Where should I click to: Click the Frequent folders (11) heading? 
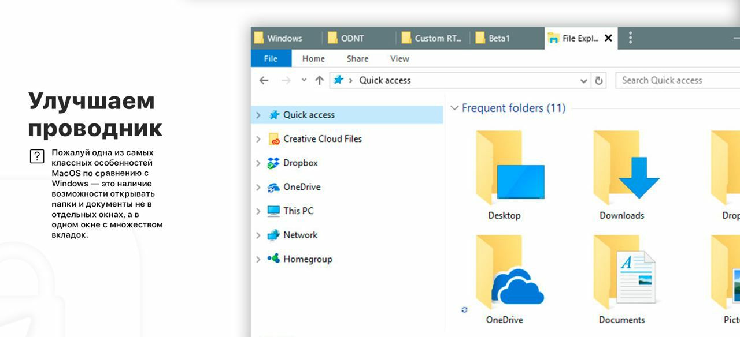tap(513, 108)
